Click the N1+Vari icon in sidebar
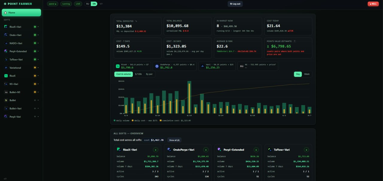383x181 pixels. (x=6, y=84)
